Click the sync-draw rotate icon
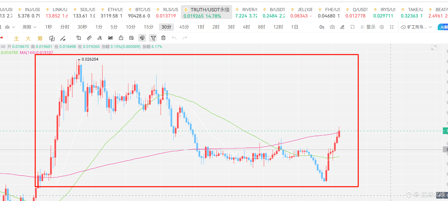 (x=52, y=39)
